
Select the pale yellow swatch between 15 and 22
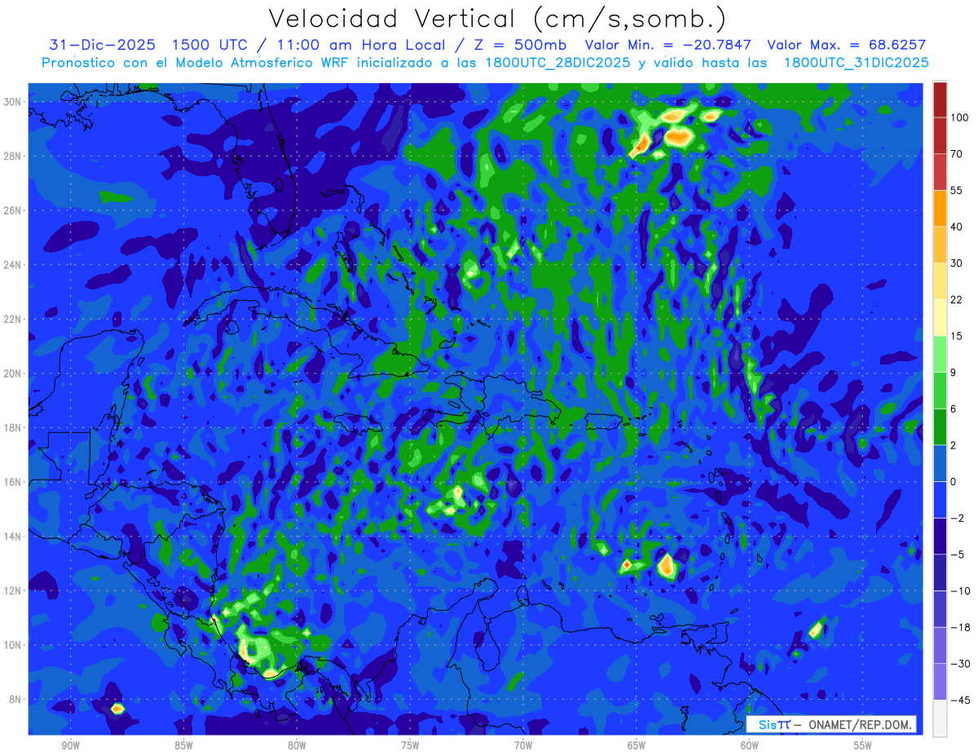[940, 317]
